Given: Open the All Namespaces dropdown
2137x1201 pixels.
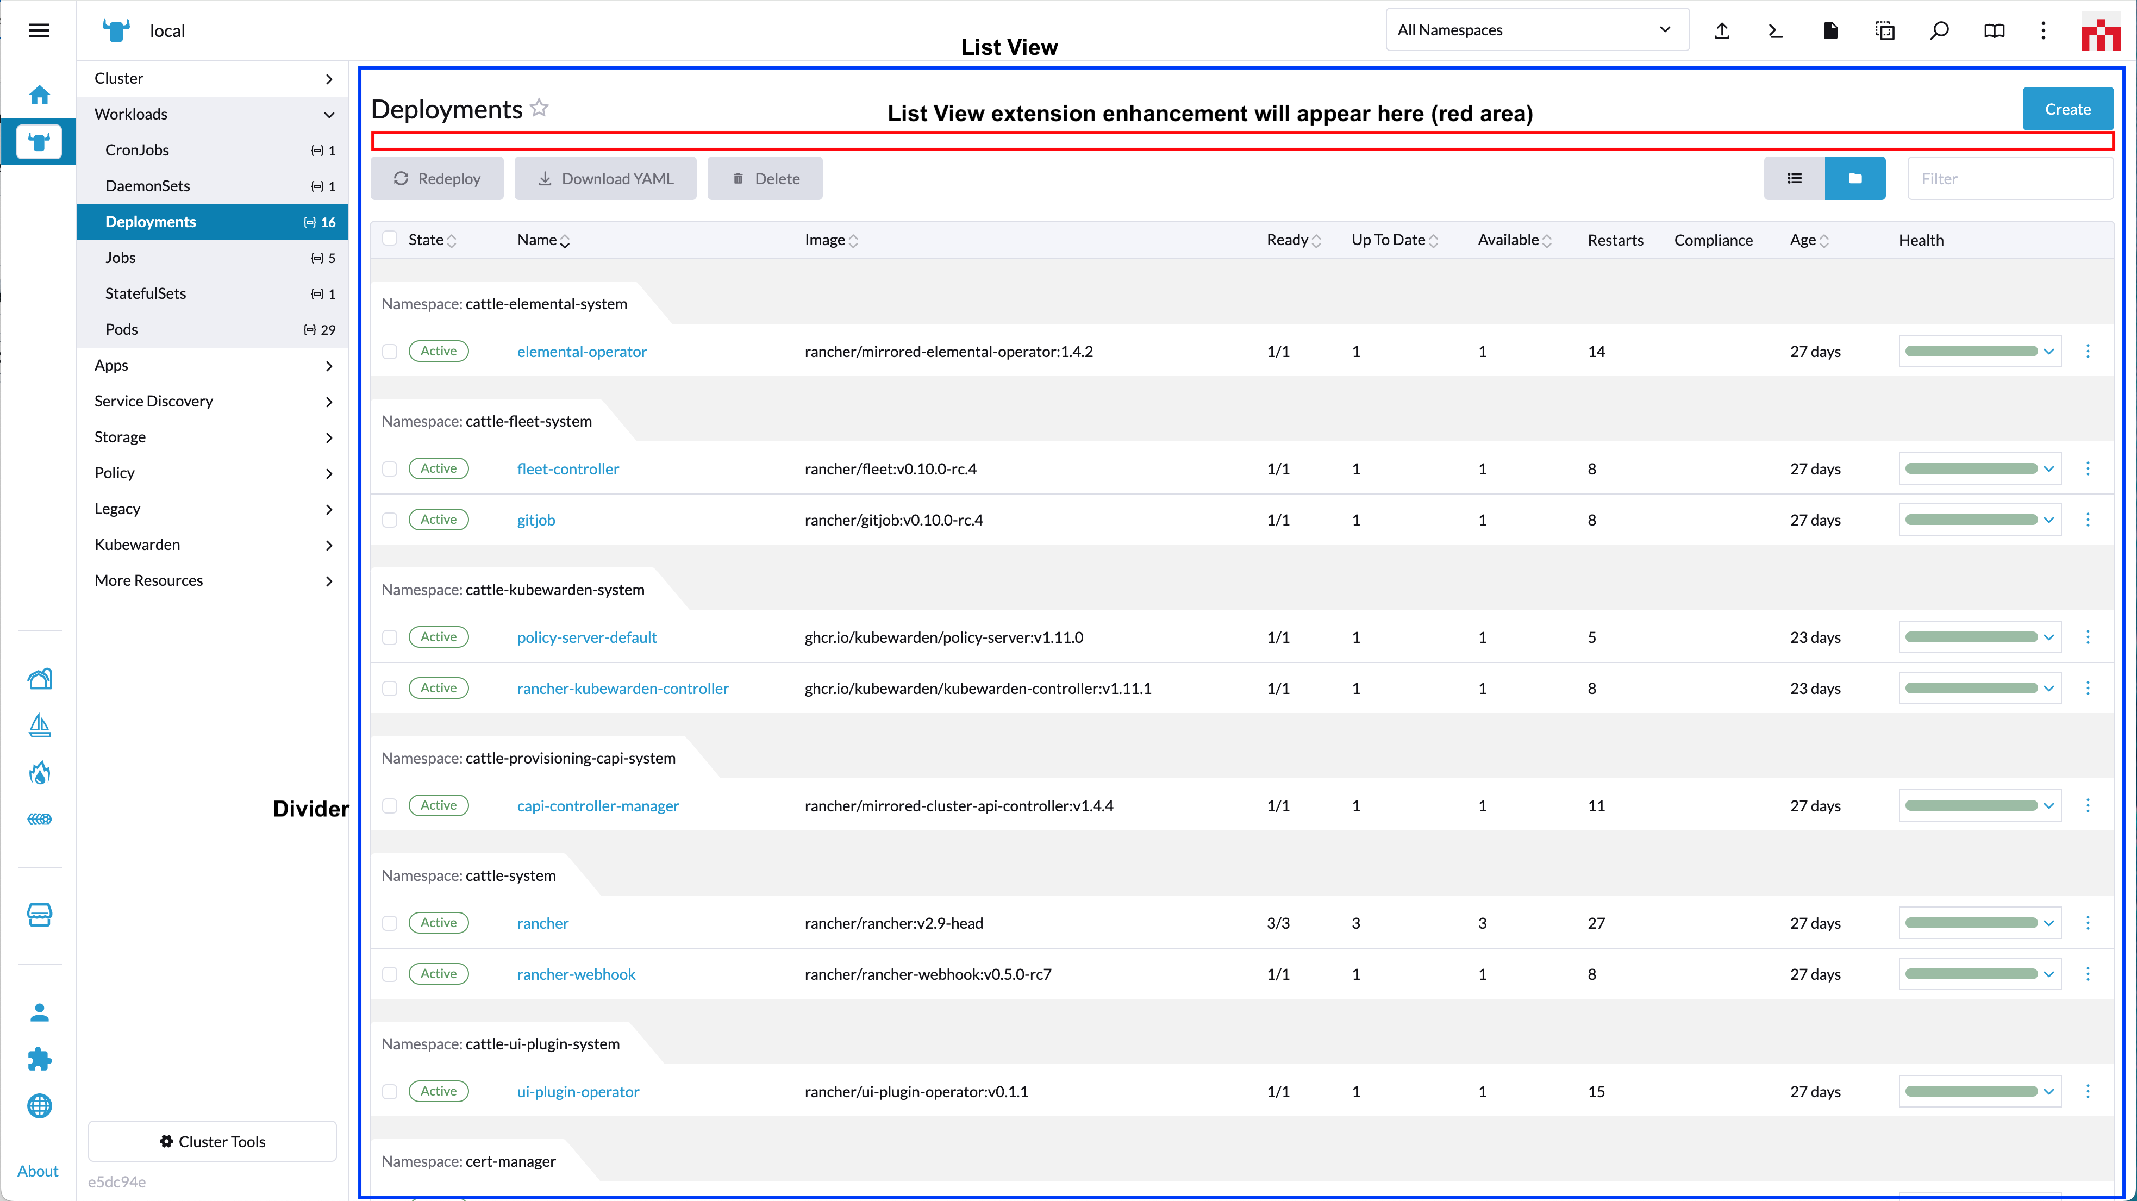Looking at the screenshot, I should pos(1536,30).
